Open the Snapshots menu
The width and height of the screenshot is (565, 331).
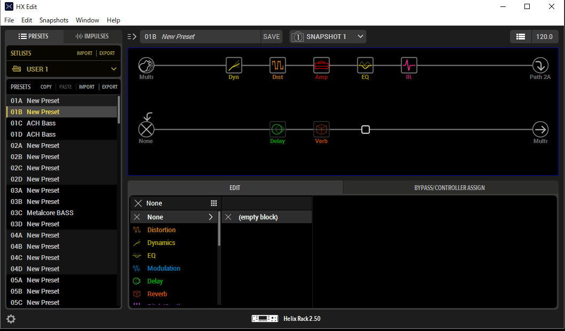(54, 20)
